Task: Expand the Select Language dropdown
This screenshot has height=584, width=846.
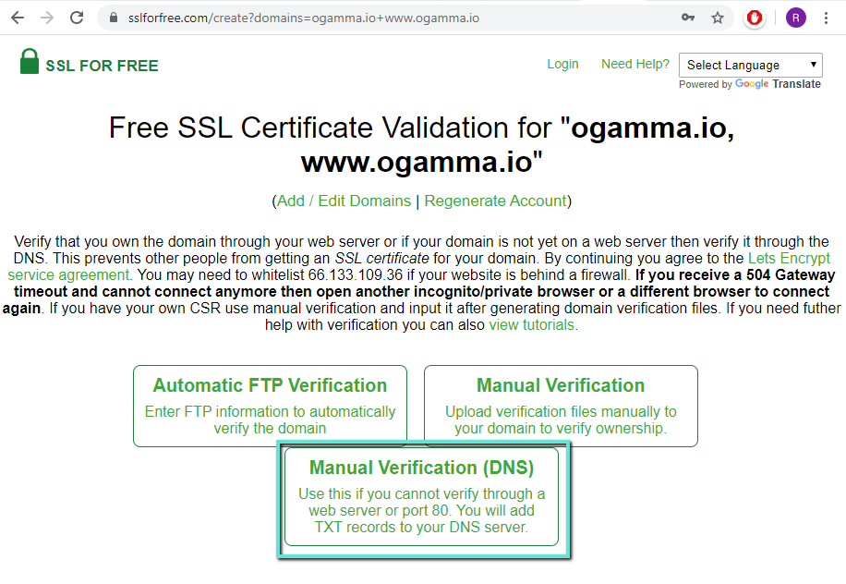Action: coord(752,65)
